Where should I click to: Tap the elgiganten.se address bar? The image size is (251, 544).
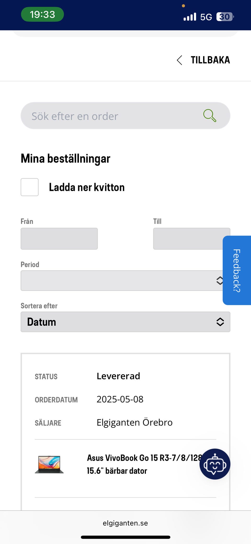tap(125, 523)
